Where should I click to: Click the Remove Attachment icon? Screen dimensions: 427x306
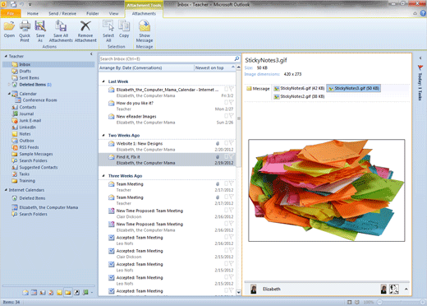85,31
